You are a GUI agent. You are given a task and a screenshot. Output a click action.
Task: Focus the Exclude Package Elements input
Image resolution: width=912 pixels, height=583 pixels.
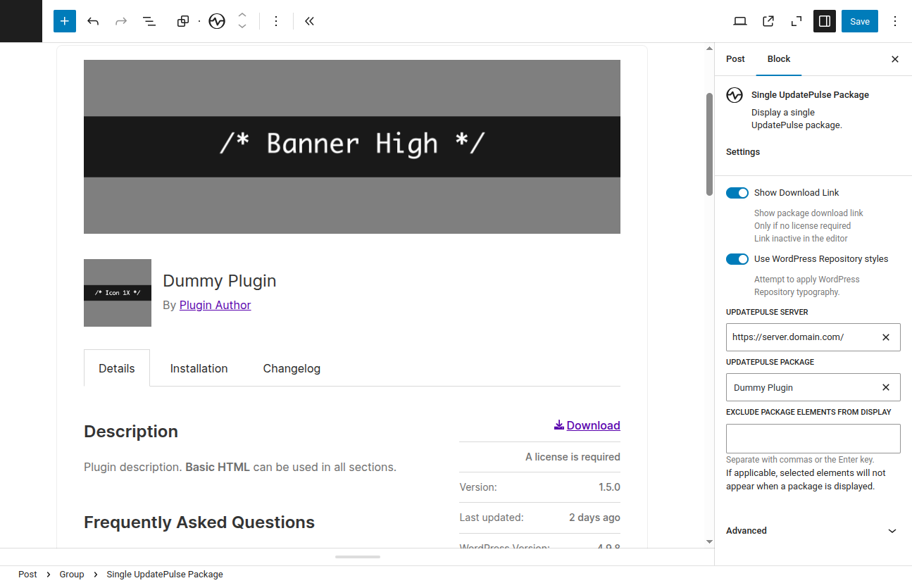pyautogui.click(x=813, y=438)
